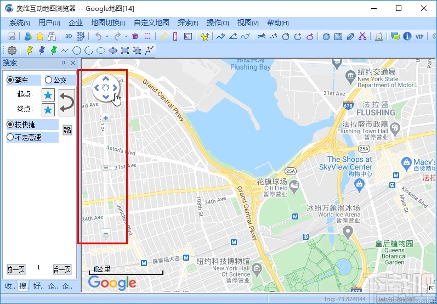This screenshot has width=437, height=304.
Task: Open the 操作(O) menu
Action: pyautogui.click(x=218, y=23)
